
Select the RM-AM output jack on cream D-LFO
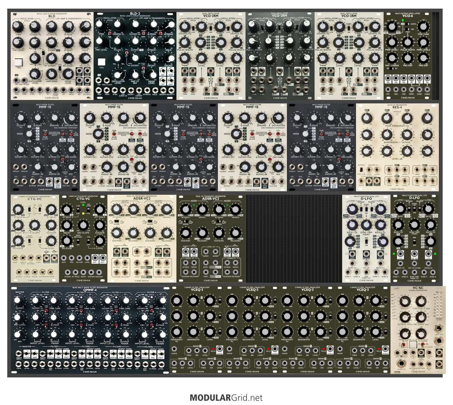click(x=366, y=254)
